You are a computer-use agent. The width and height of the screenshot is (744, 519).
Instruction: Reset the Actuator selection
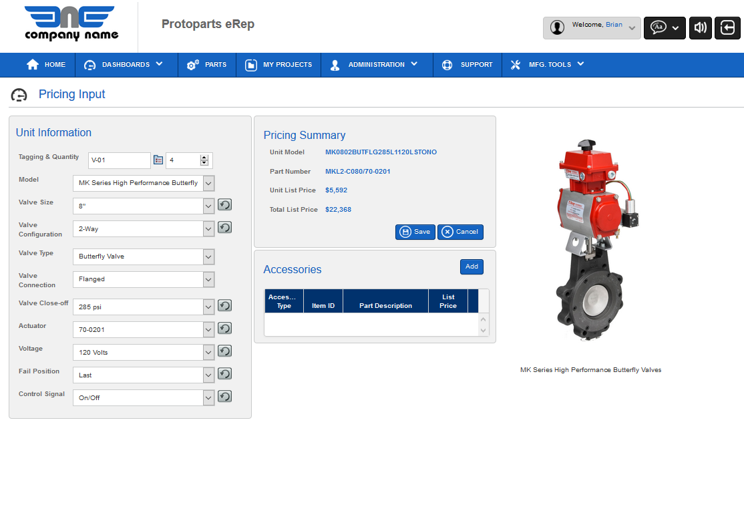[225, 328]
